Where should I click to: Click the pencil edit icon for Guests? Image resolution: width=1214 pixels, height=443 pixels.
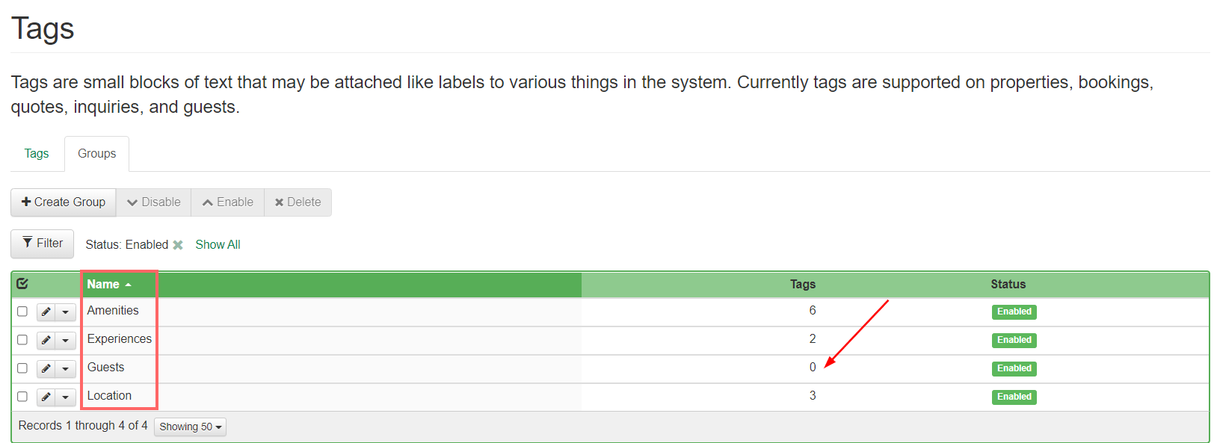[x=46, y=368]
